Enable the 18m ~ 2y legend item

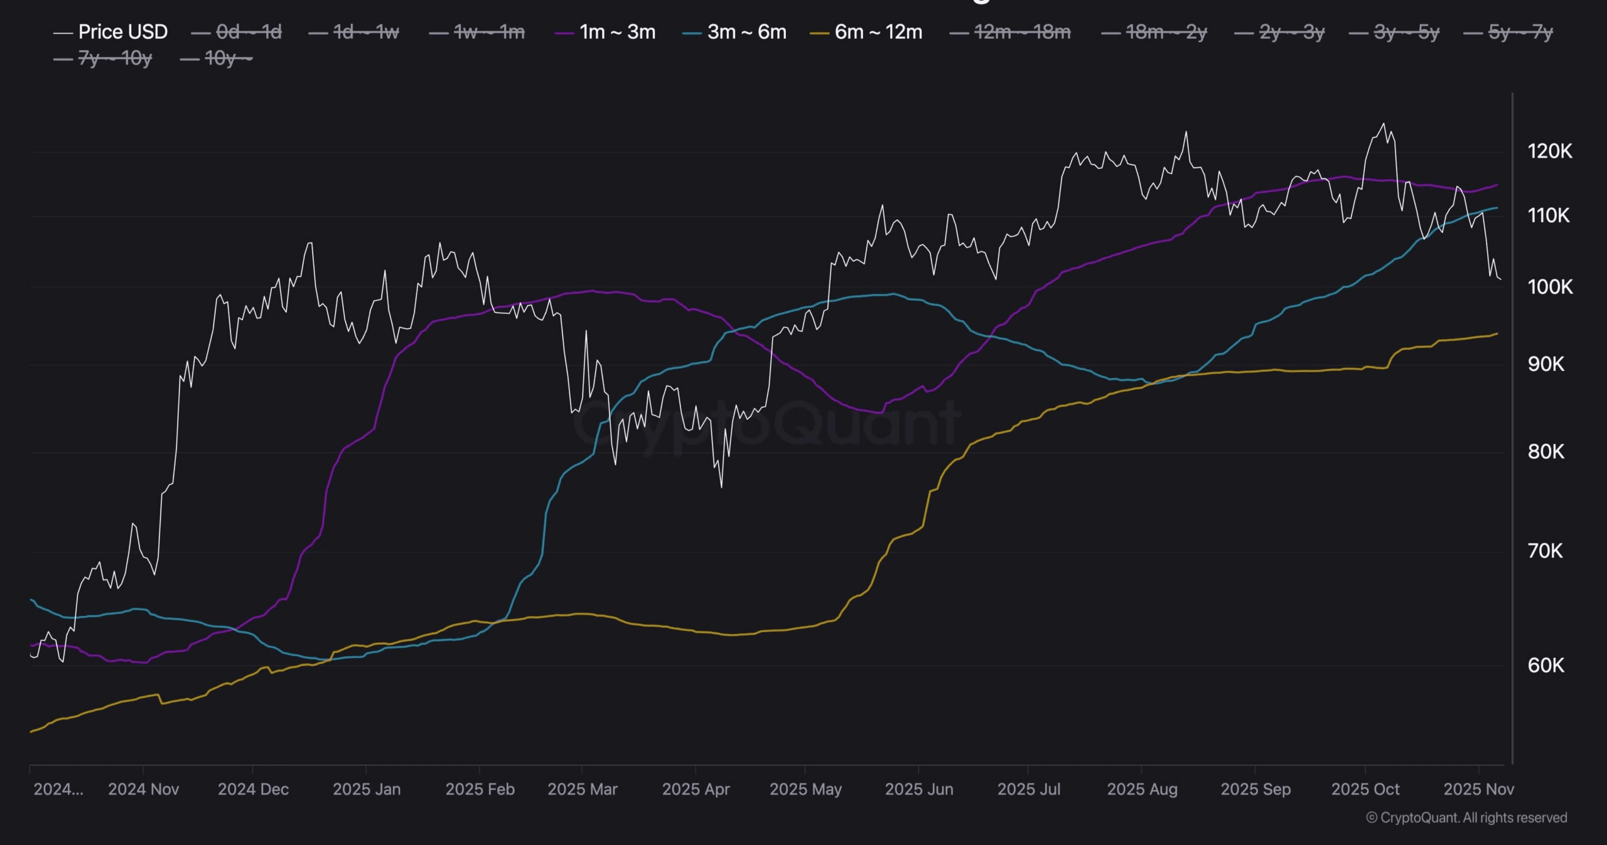(1166, 32)
